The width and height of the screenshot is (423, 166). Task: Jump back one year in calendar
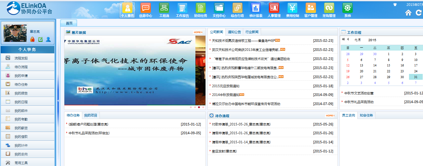[x=343, y=40]
